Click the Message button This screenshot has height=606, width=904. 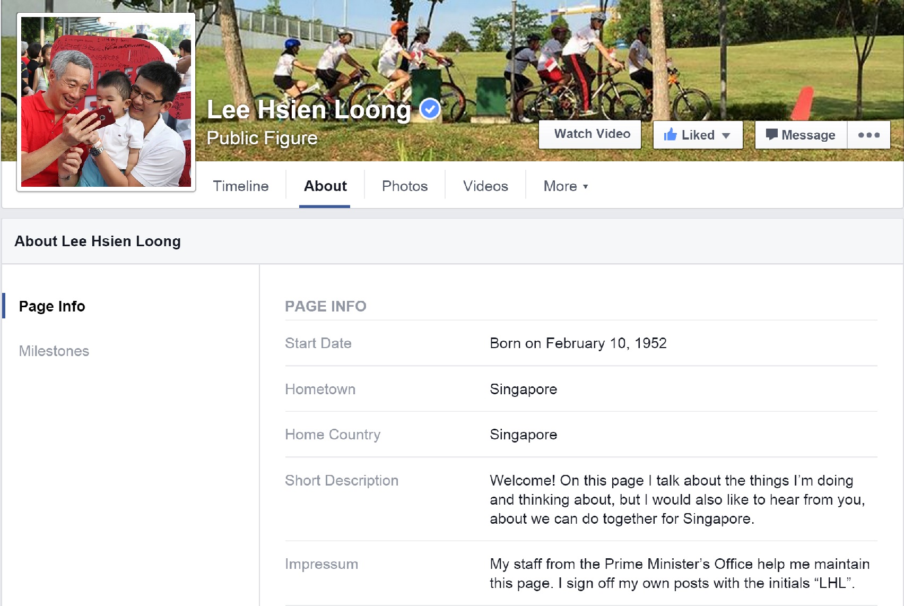(801, 135)
